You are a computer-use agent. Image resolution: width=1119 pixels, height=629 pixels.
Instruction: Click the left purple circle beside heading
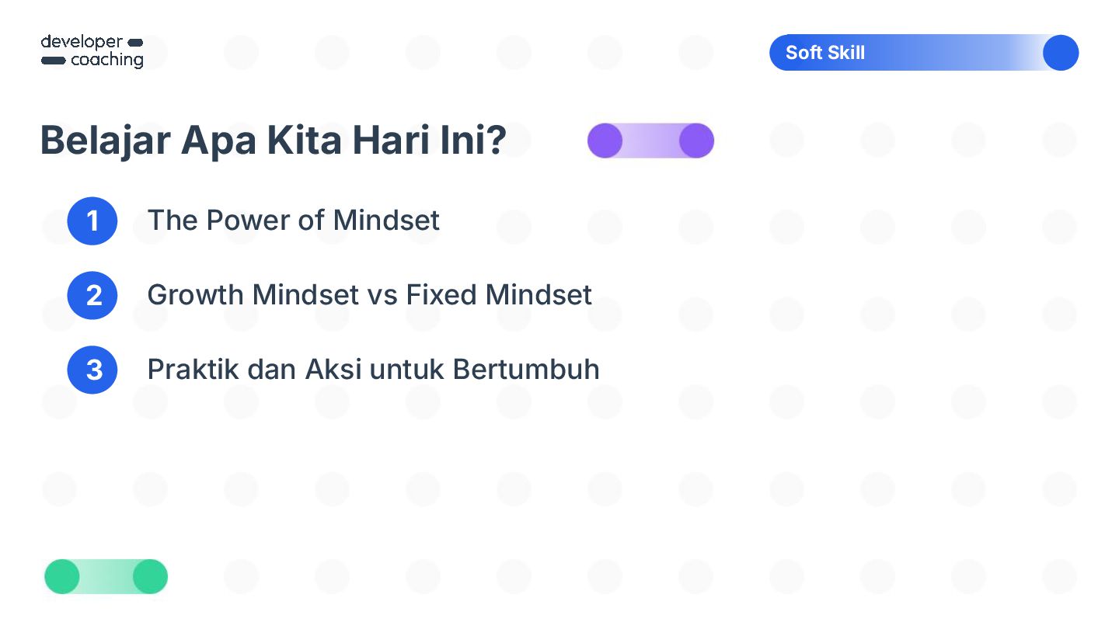tap(605, 141)
